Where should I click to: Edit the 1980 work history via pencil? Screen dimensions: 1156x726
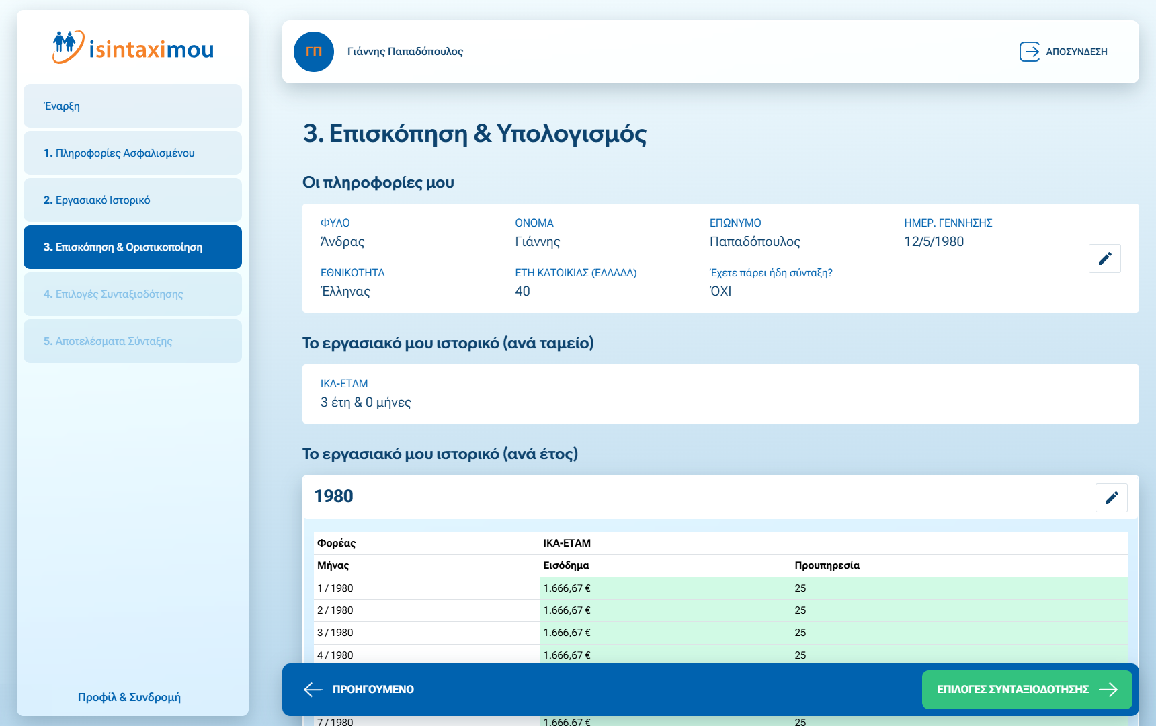click(1111, 497)
